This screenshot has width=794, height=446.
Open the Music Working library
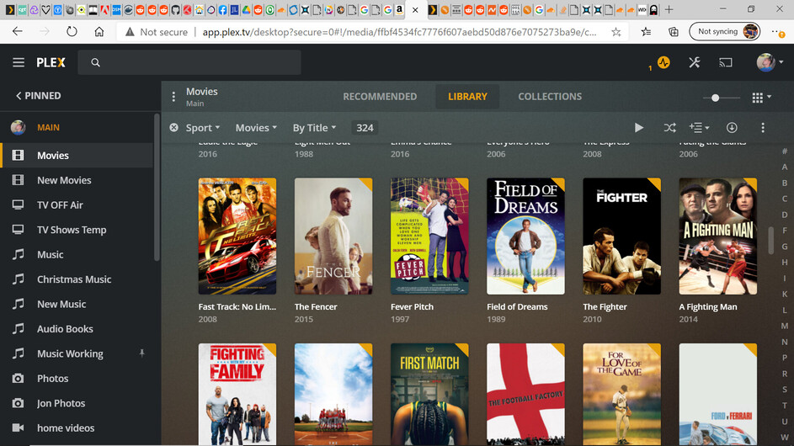(x=76, y=354)
